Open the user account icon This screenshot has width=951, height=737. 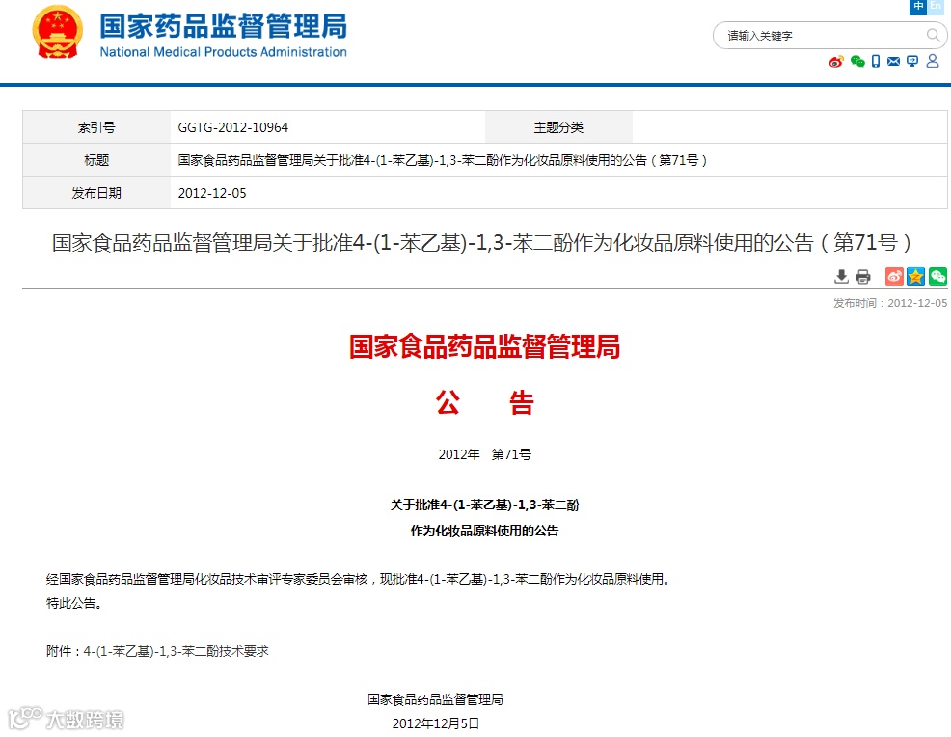coord(933,61)
